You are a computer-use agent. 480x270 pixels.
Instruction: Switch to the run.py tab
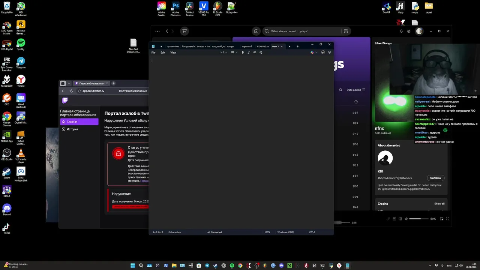pos(230,46)
